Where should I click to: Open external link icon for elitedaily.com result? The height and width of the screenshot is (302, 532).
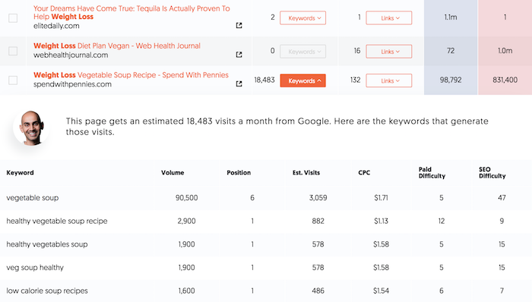[x=239, y=25]
